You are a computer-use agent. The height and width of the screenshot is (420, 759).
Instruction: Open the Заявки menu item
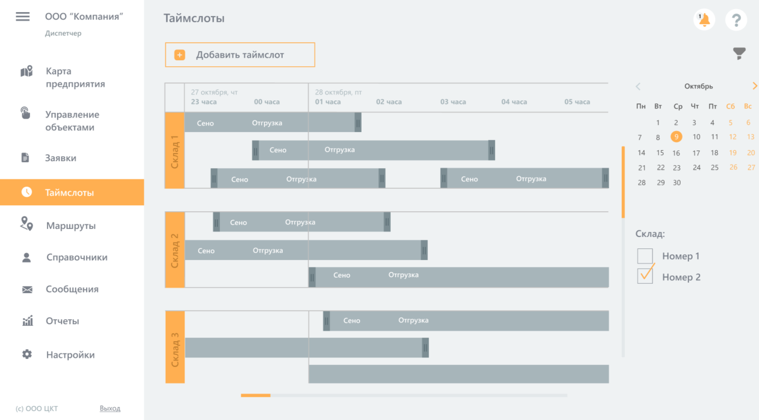click(61, 158)
